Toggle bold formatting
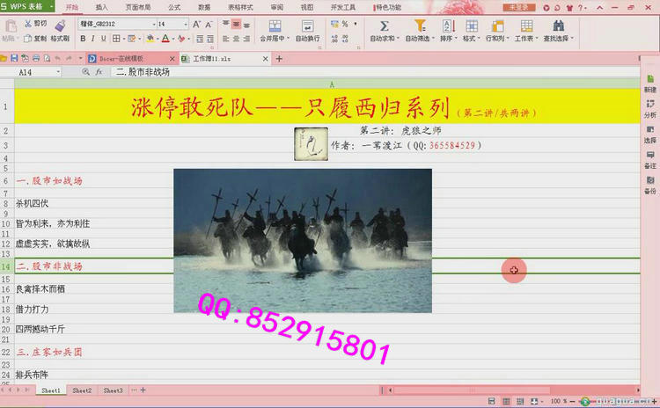660x408 pixels. point(83,39)
